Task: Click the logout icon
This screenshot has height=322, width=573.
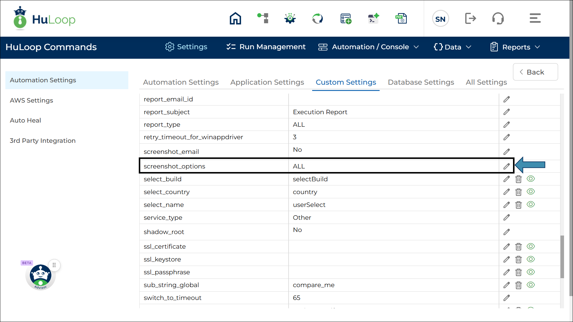Action: [x=470, y=18]
